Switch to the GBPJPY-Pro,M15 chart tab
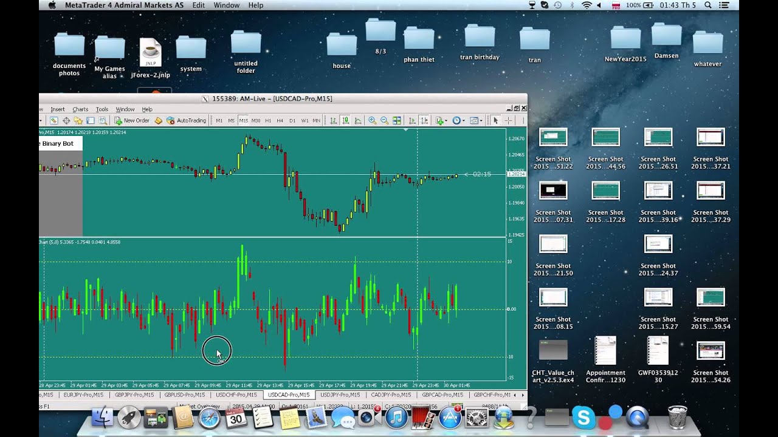Screen dimensions: 778x437 coord(134,395)
